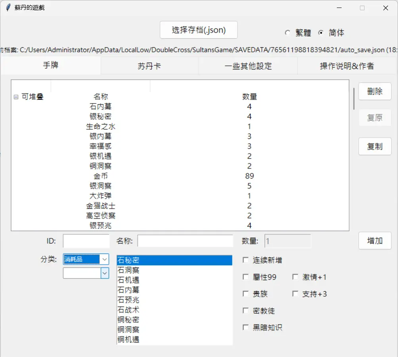Switch to the 操作说明&作者 tab

[346, 66]
